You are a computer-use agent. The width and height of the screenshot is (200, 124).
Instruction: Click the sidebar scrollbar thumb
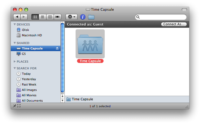pyautogui.click(x=63, y=58)
